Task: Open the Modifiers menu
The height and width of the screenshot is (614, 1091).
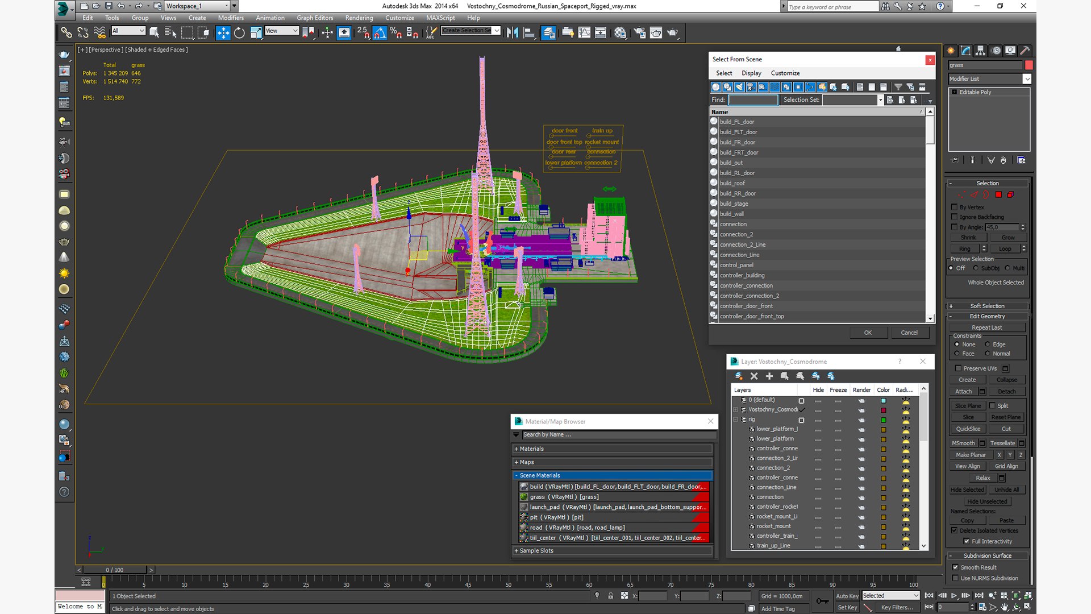Action: 231,18
